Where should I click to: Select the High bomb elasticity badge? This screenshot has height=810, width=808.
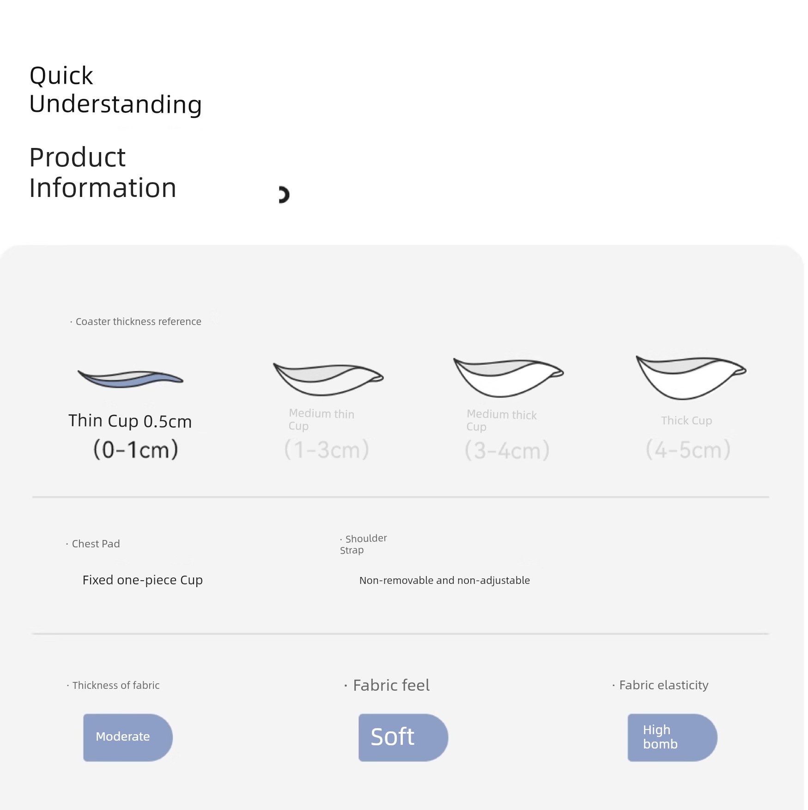tap(672, 737)
